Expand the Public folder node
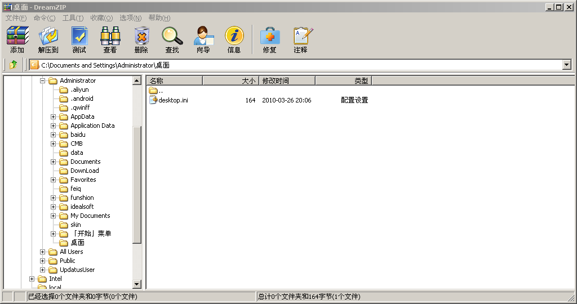 [x=42, y=261]
